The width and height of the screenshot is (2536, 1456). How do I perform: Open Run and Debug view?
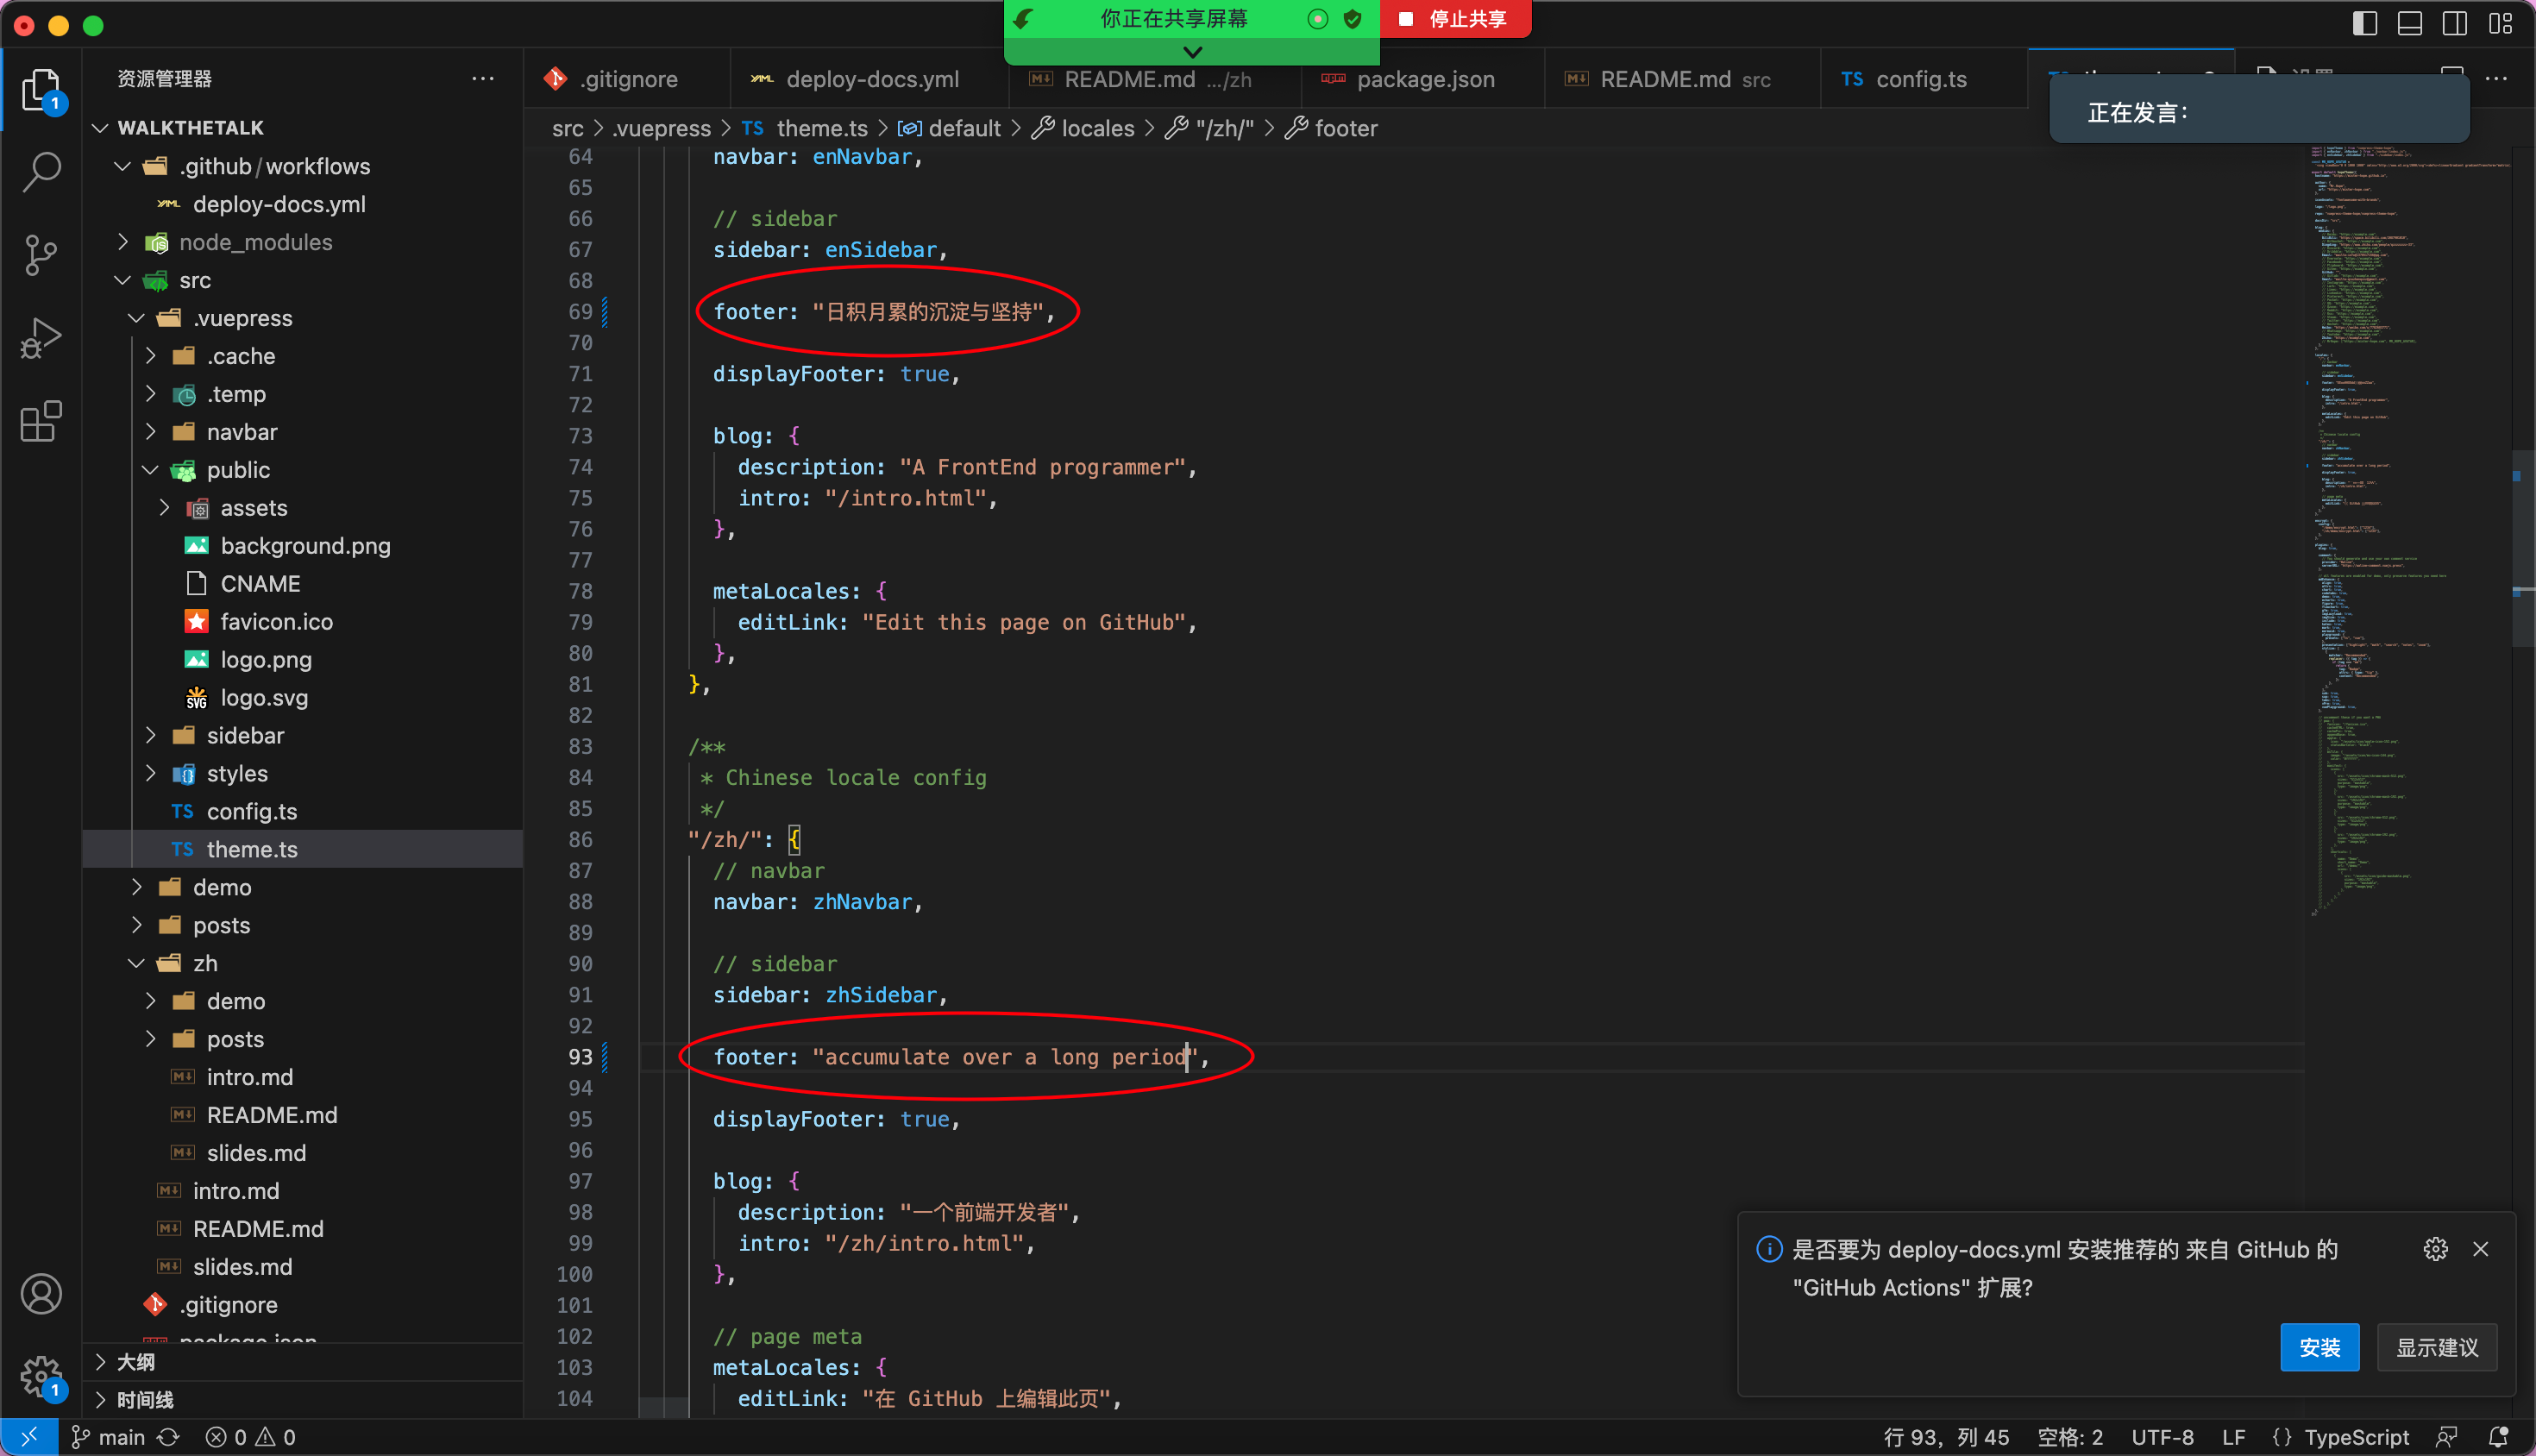(41, 338)
